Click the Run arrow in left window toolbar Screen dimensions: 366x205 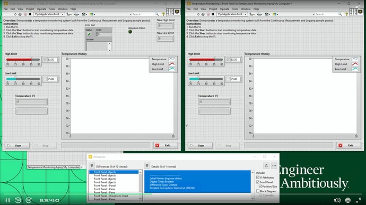15,14
